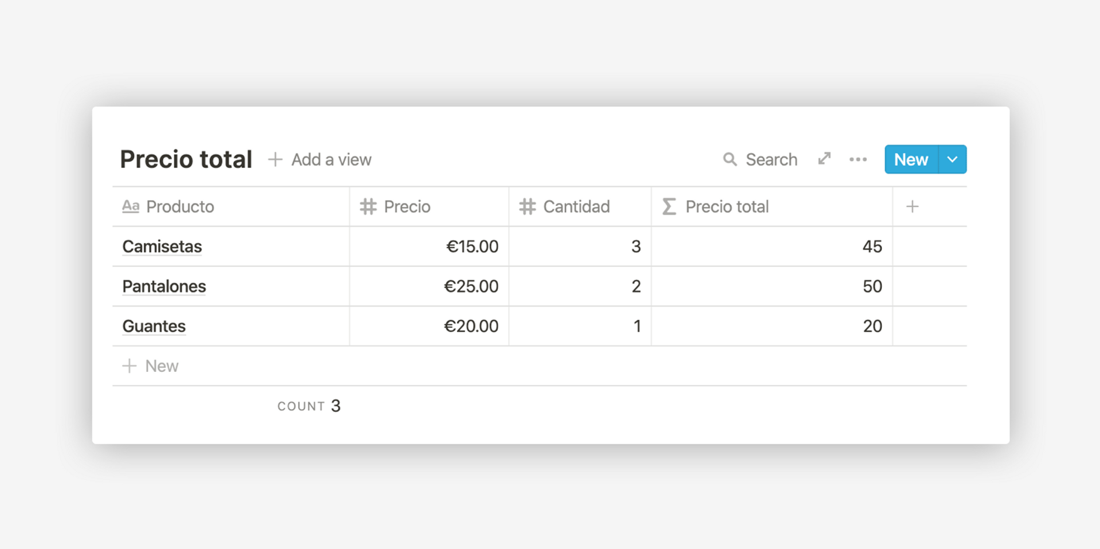1100x549 pixels.
Task: Open the New button dropdown chevron
Action: (x=951, y=159)
